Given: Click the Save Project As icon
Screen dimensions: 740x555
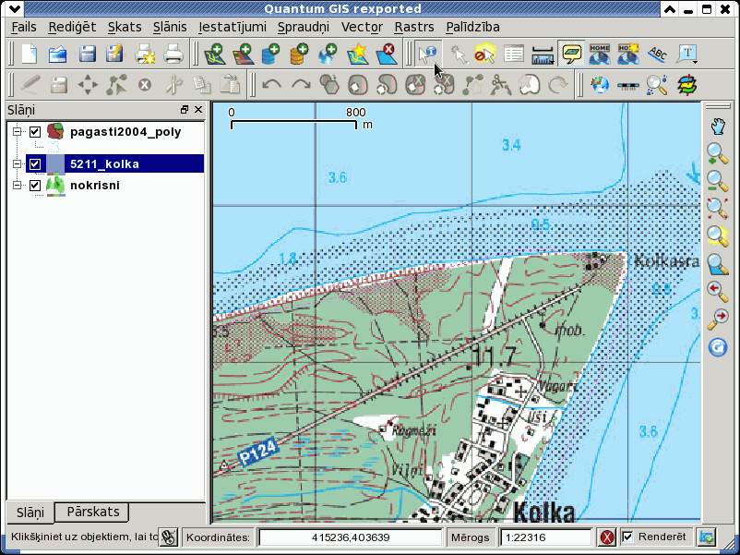Looking at the screenshot, I should [114, 54].
